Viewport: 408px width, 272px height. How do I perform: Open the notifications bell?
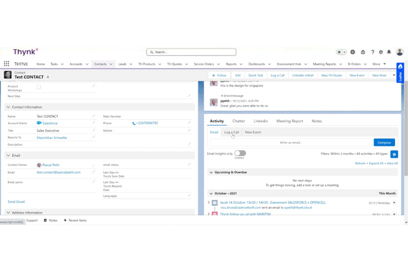(x=389, y=52)
